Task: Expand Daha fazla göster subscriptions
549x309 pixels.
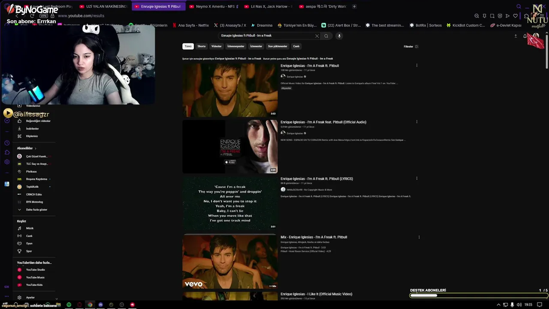Action: 34,209
